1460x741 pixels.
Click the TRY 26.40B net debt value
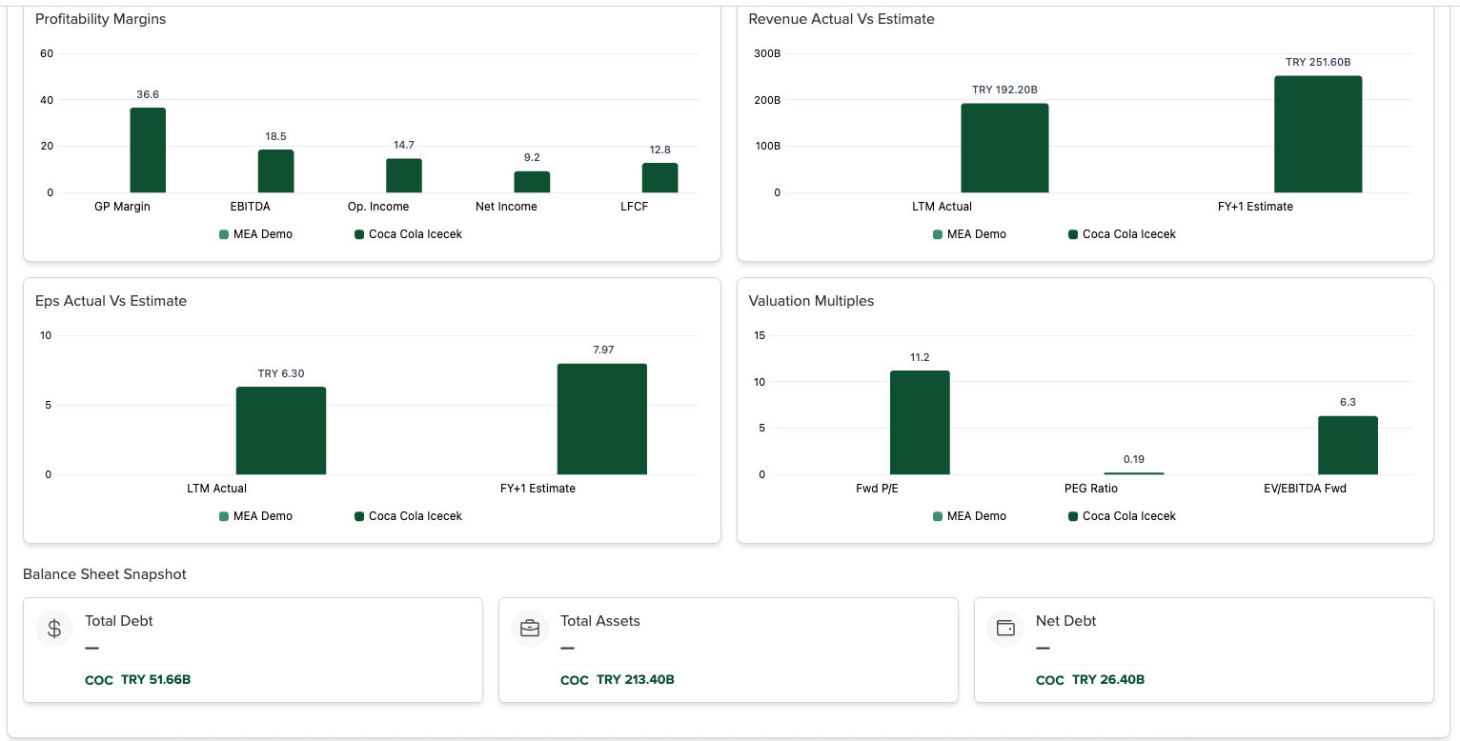pyautogui.click(x=1108, y=680)
